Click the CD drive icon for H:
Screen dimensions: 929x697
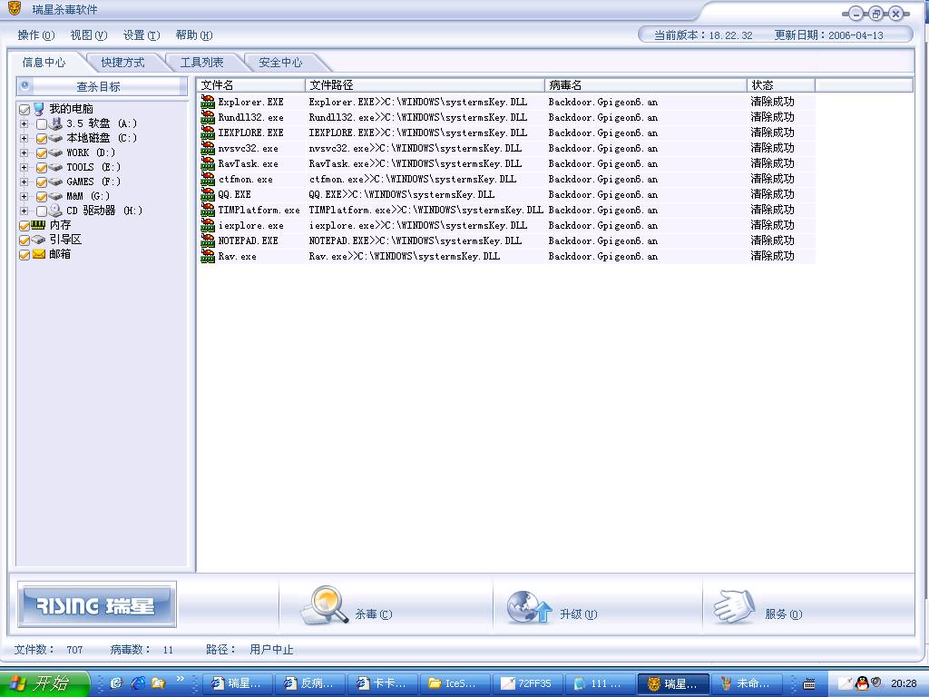[x=55, y=211]
